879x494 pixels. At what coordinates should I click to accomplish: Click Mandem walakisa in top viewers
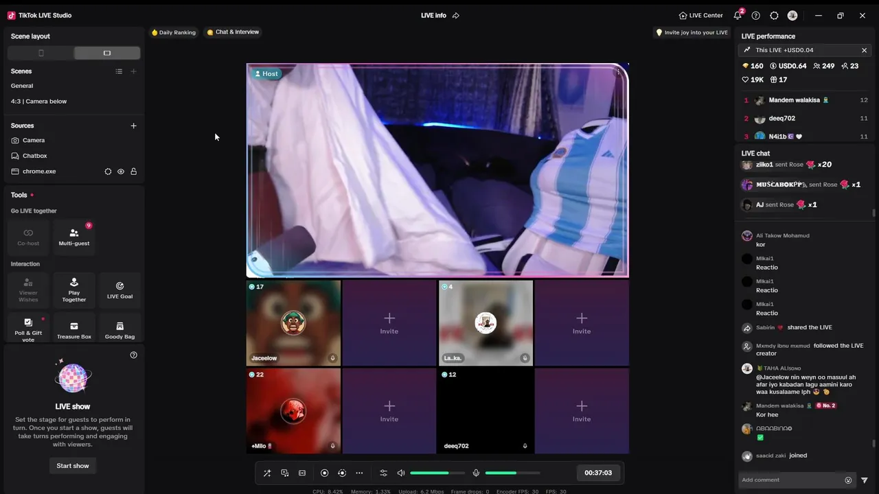tap(795, 100)
